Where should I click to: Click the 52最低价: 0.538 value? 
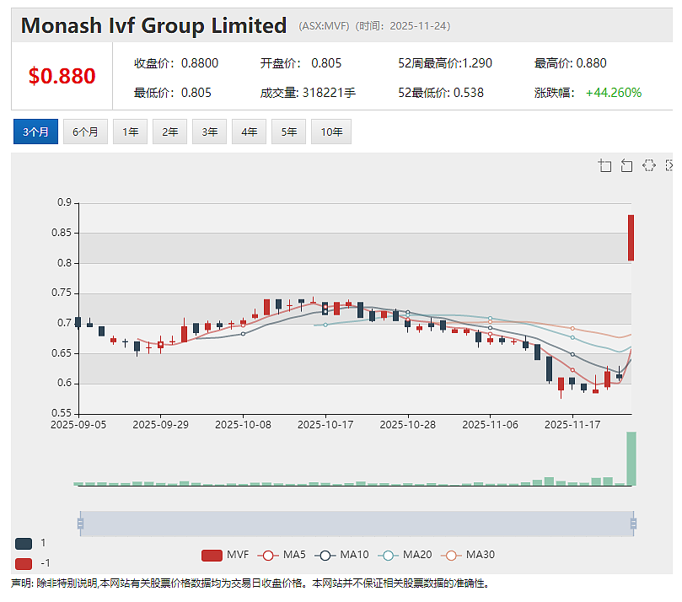[441, 93]
